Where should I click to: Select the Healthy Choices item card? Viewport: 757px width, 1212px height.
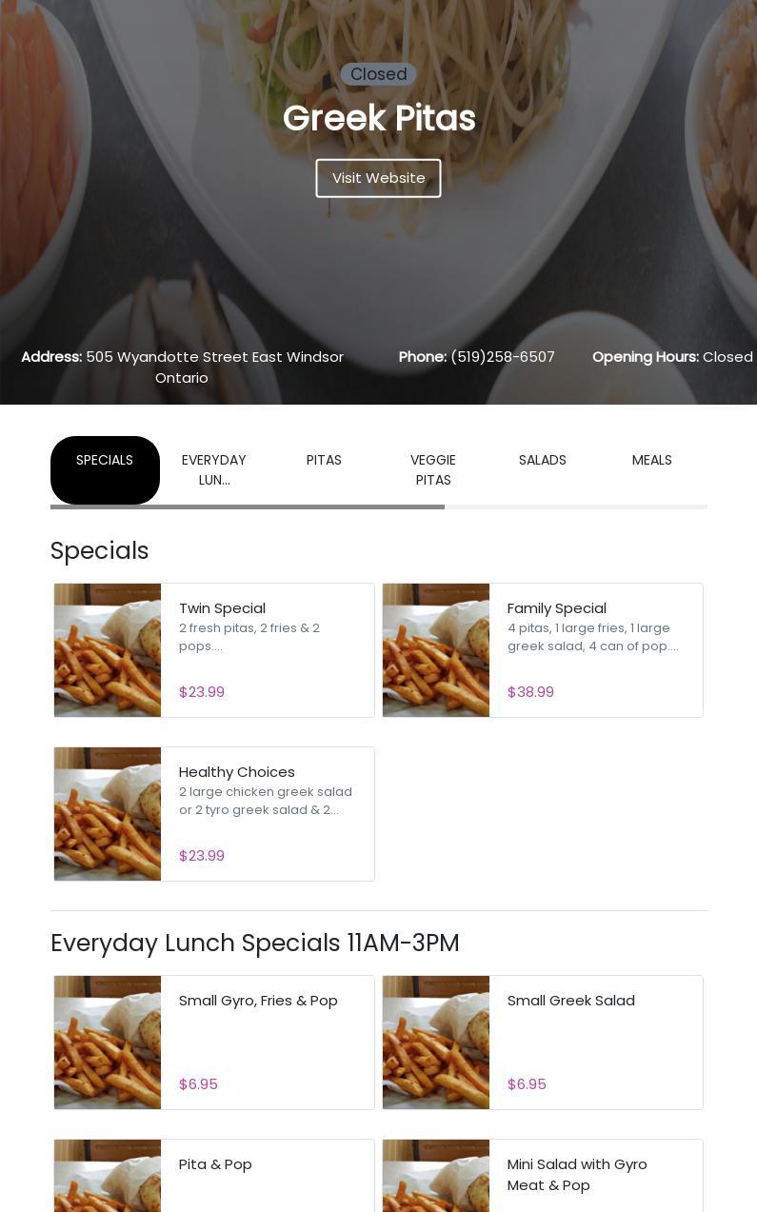[214, 814]
